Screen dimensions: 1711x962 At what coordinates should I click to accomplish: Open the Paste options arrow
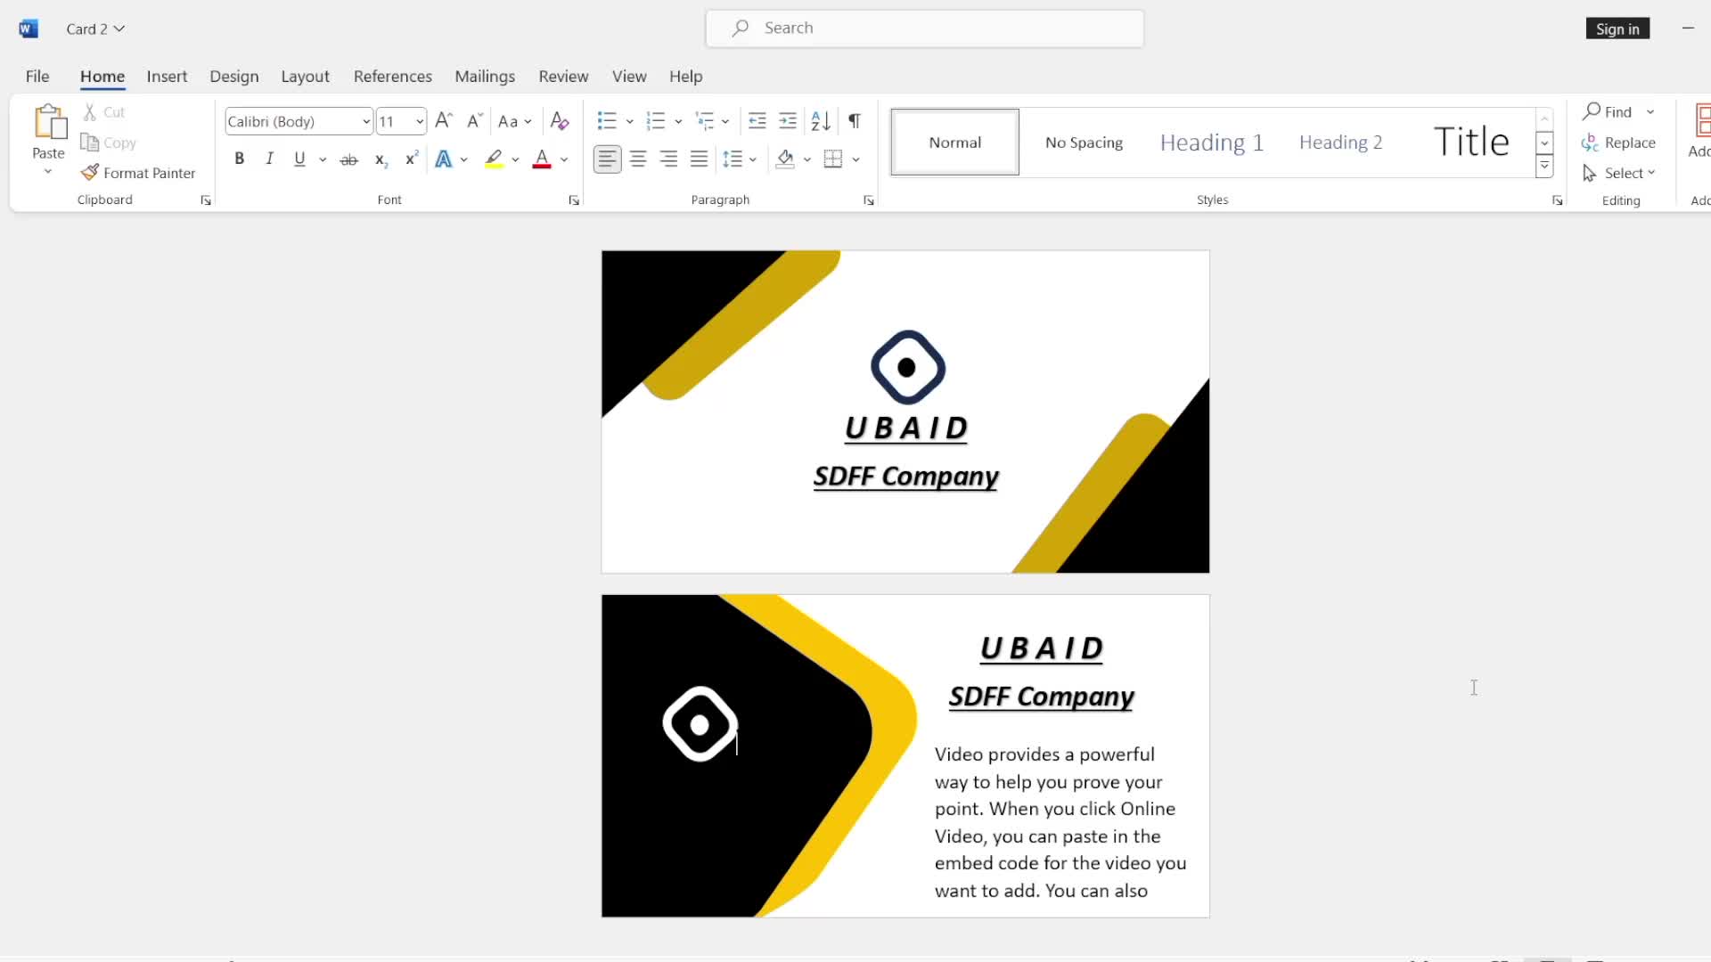(48, 171)
